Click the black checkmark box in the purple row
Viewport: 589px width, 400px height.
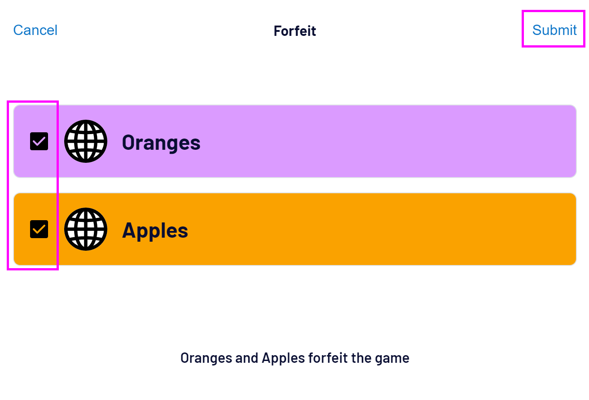pos(39,141)
